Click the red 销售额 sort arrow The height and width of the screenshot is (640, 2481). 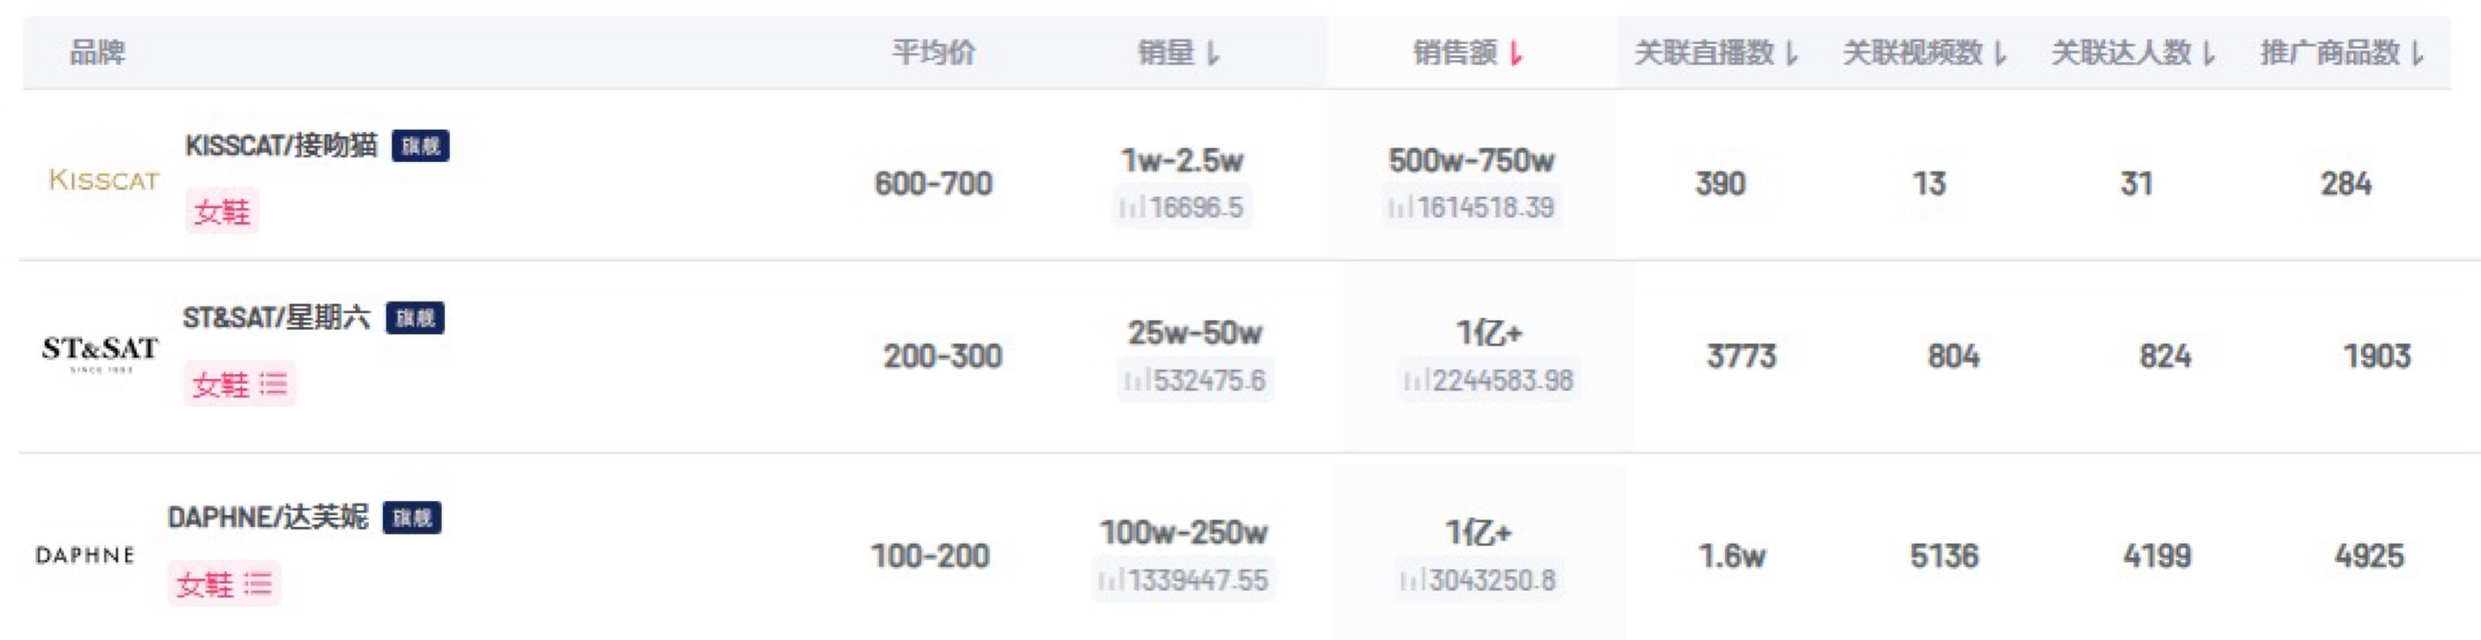click(x=1516, y=54)
